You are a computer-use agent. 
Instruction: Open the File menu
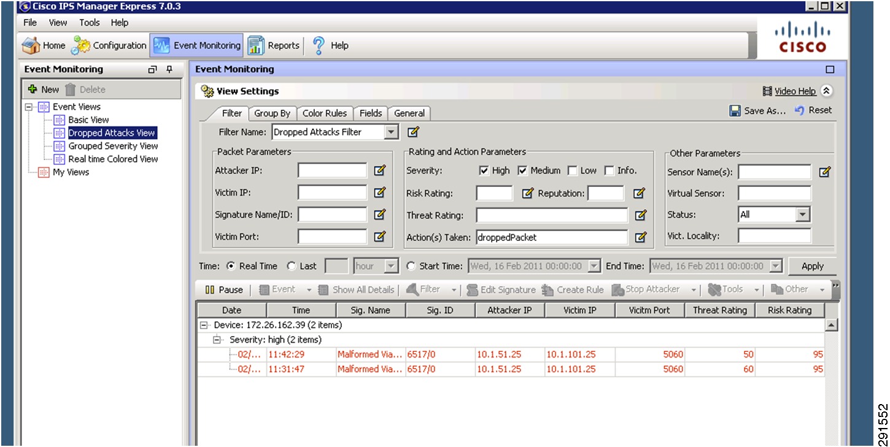click(30, 23)
